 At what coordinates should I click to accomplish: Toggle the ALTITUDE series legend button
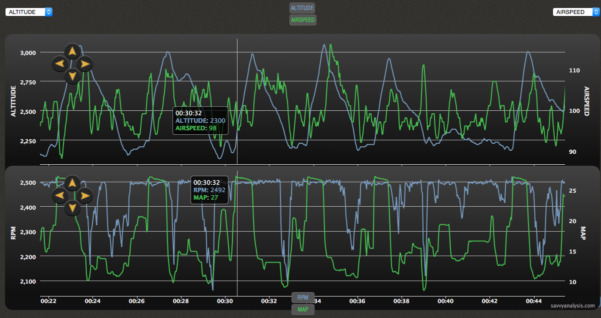pyautogui.click(x=302, y=8)
